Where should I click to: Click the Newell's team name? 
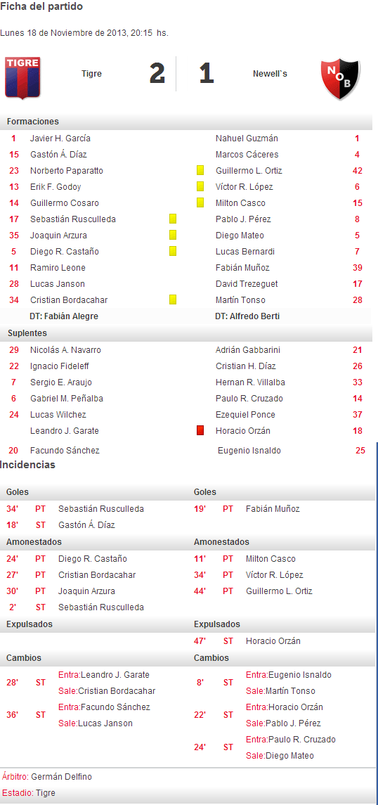(x=270, y=73)
